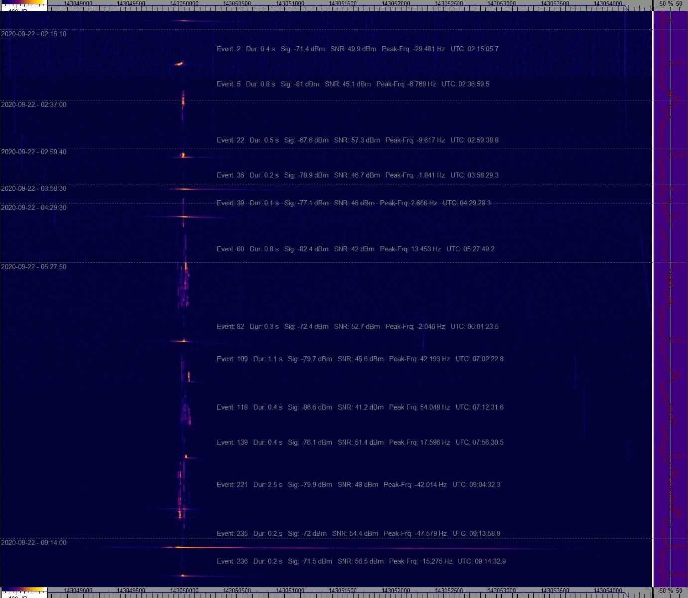Click the bright echo beside the Event 2 label

179,64
